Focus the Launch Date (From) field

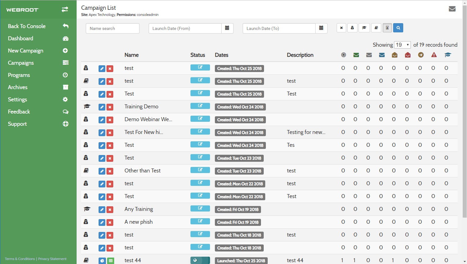point(185,28)
